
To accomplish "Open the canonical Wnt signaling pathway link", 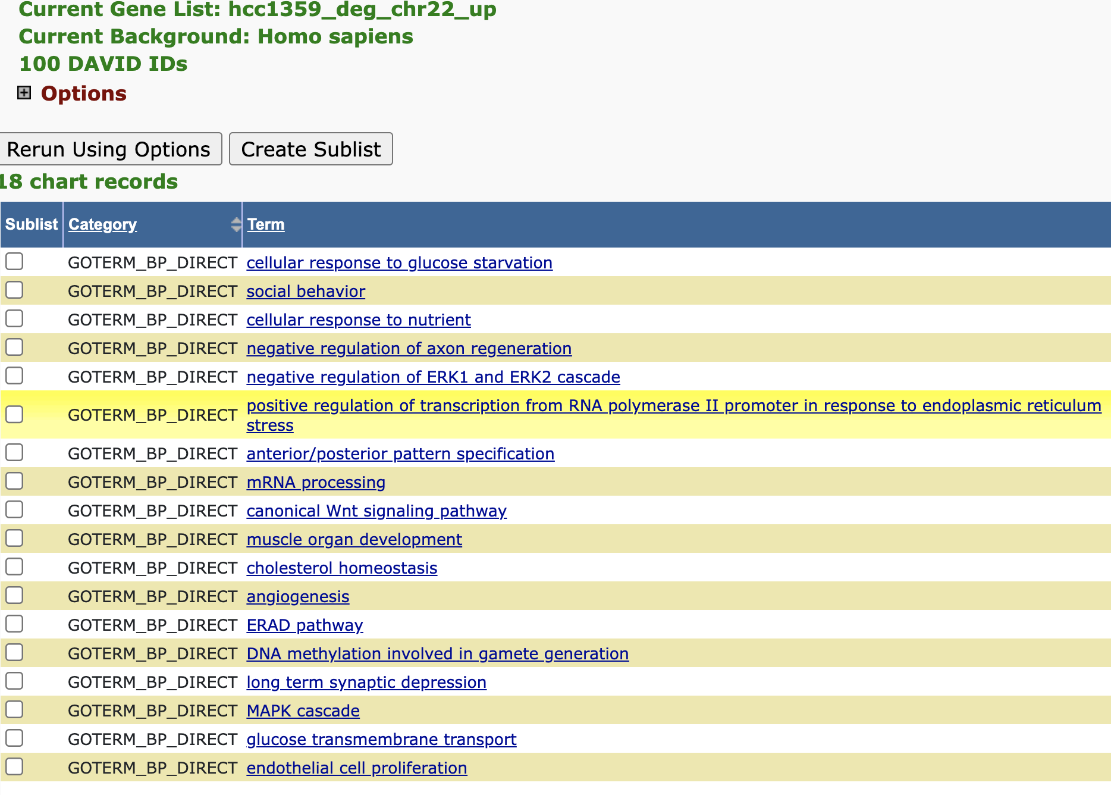I will click(x=376, y=511).
